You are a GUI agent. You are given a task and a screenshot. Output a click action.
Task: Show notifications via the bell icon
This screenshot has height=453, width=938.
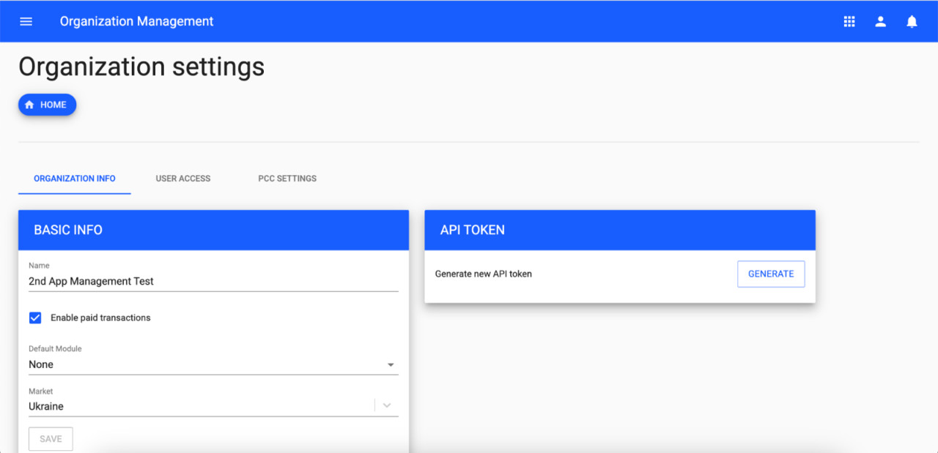coord(912,21)
